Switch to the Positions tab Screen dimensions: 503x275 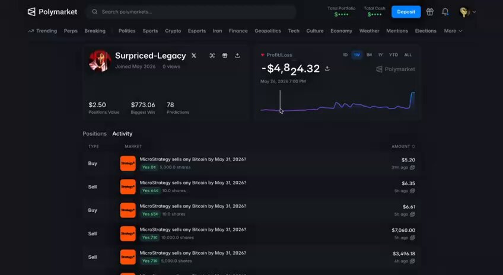pos(94,134)
